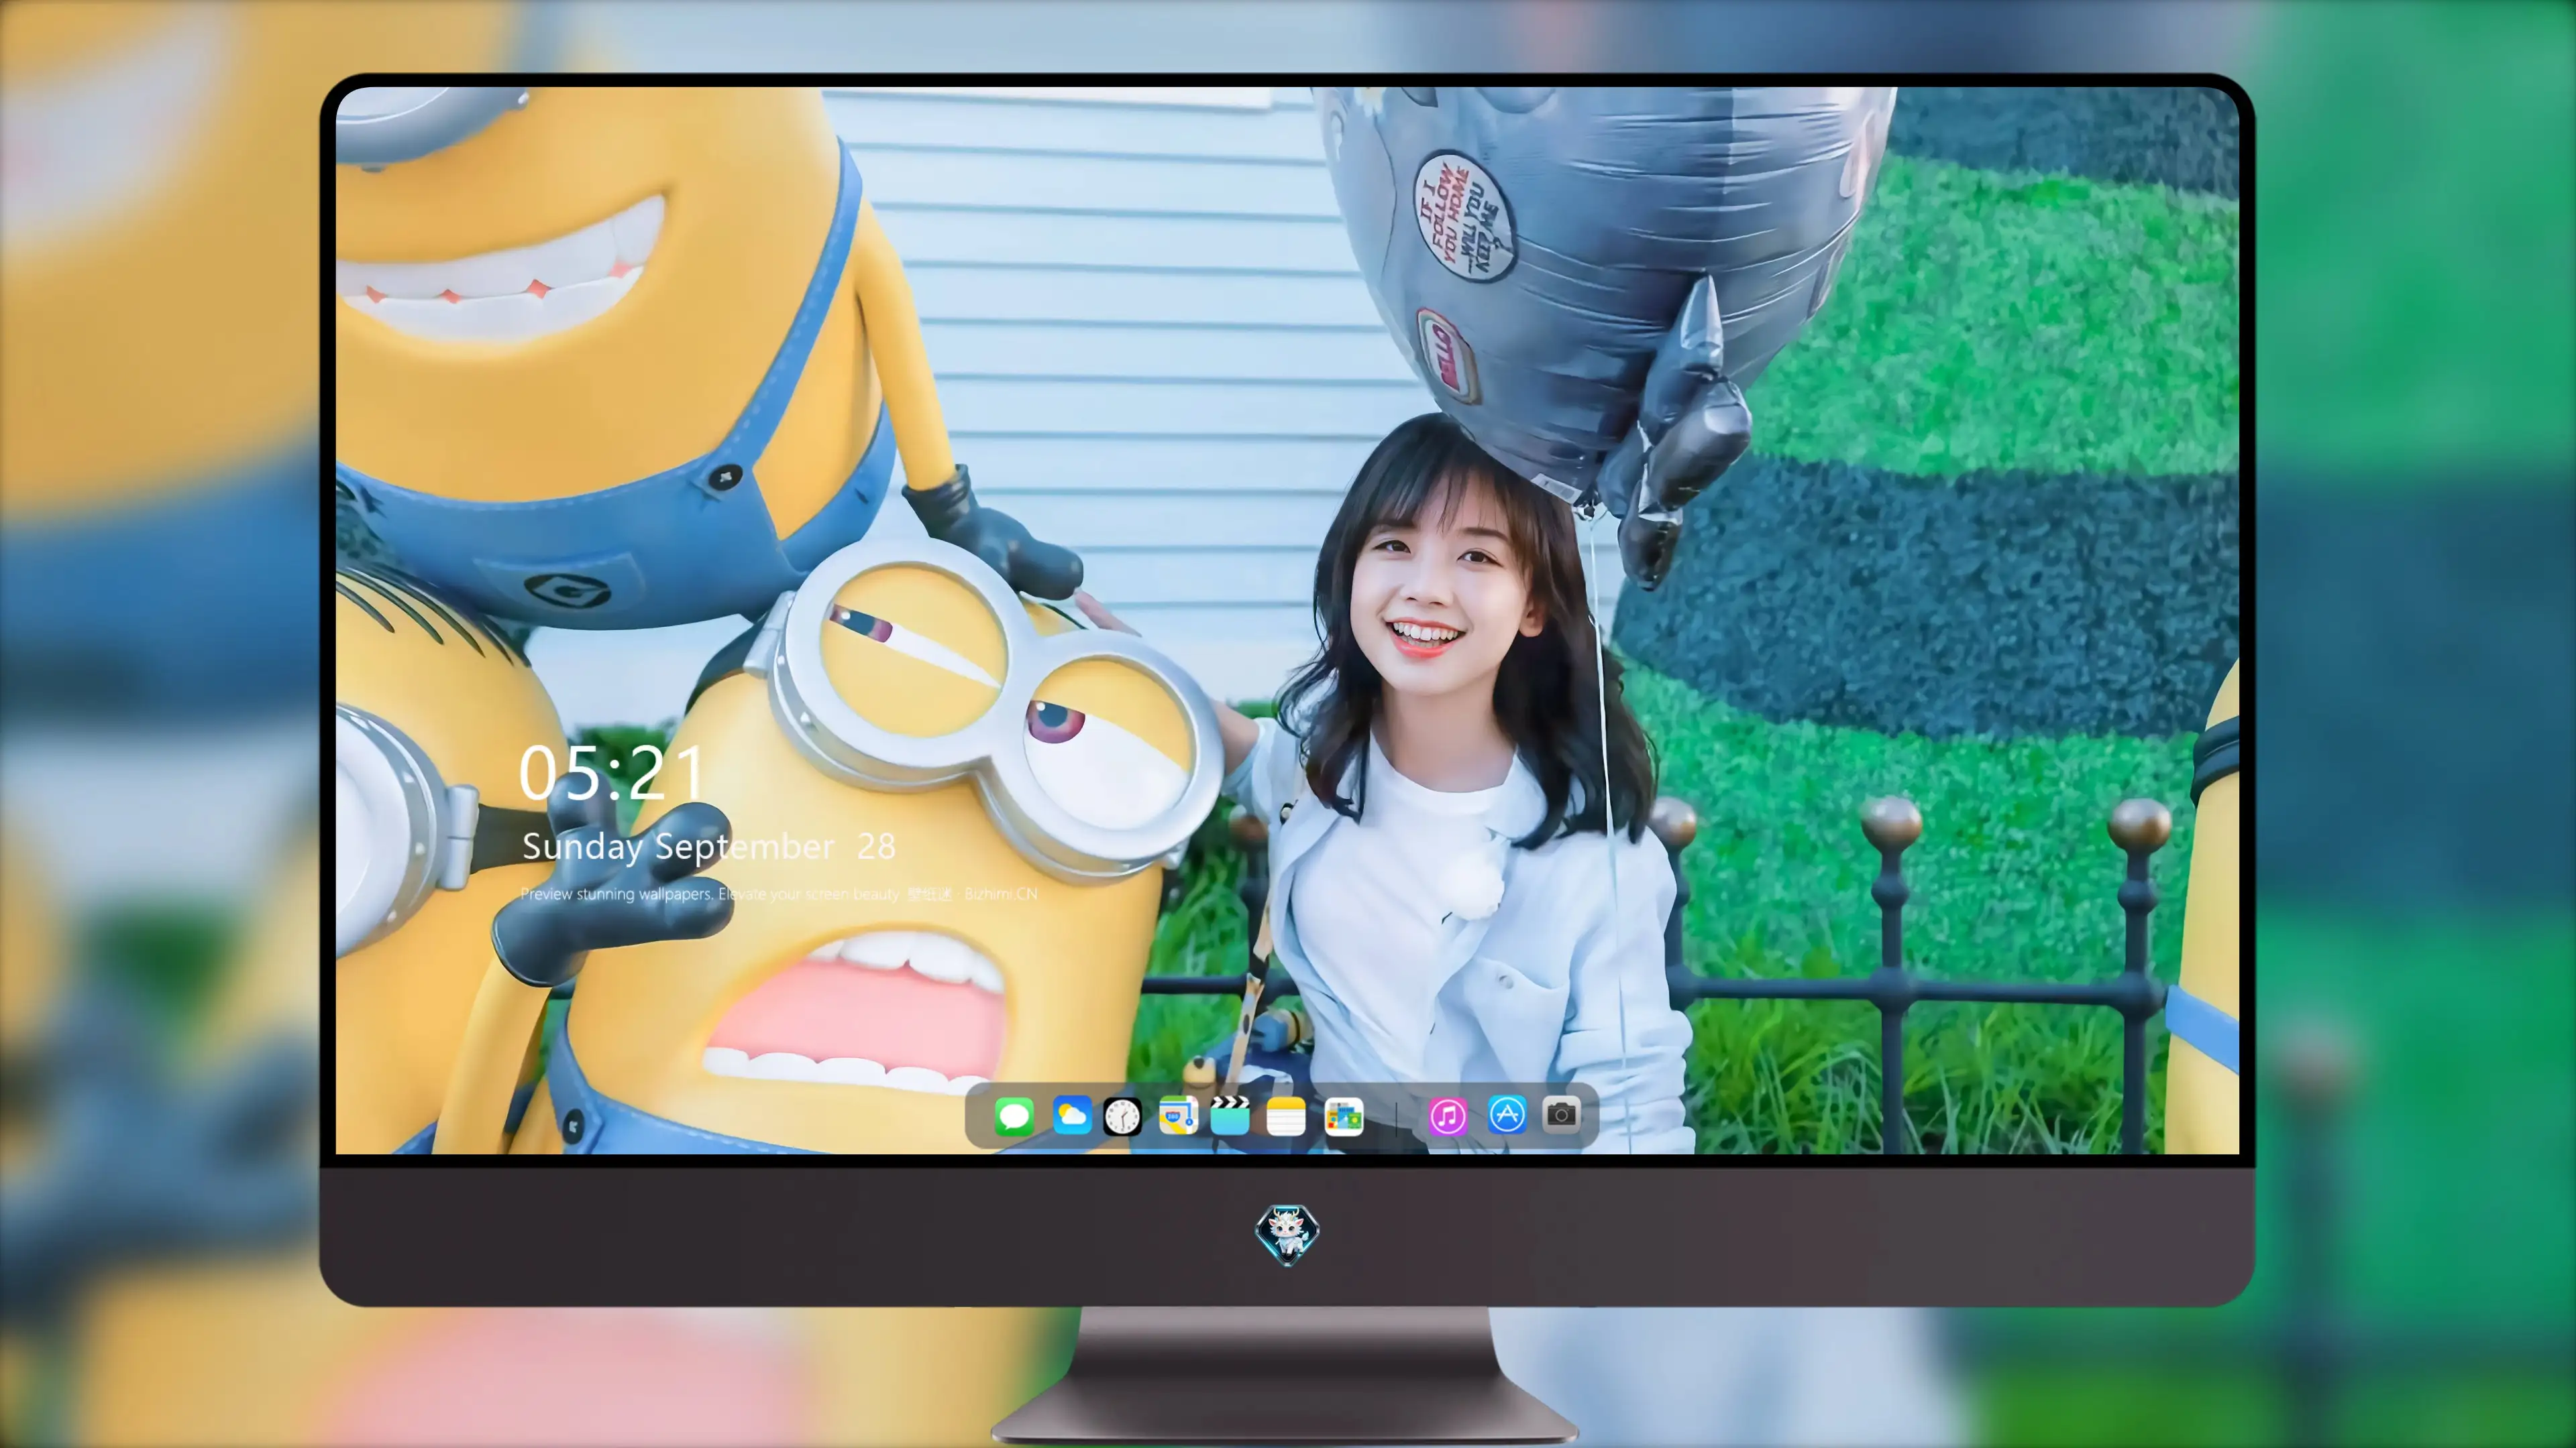The height and width of the screenshot is (1448, 2576).
Task: Click the 05:21 clock display
Action: [x=612, y=772]
